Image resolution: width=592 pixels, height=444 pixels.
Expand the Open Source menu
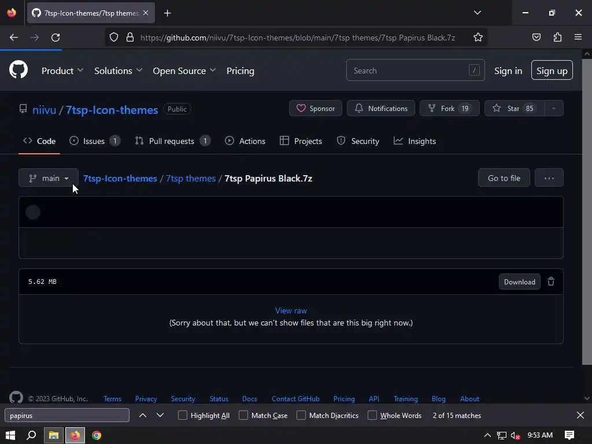point(184,71)
